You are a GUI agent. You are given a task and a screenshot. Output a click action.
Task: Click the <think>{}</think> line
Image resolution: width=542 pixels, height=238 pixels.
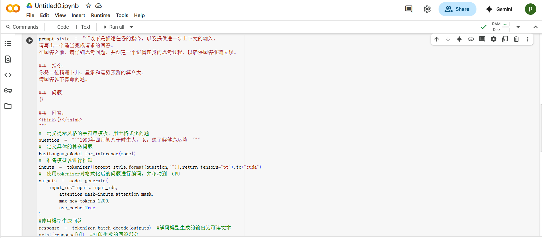click(60, 120)
